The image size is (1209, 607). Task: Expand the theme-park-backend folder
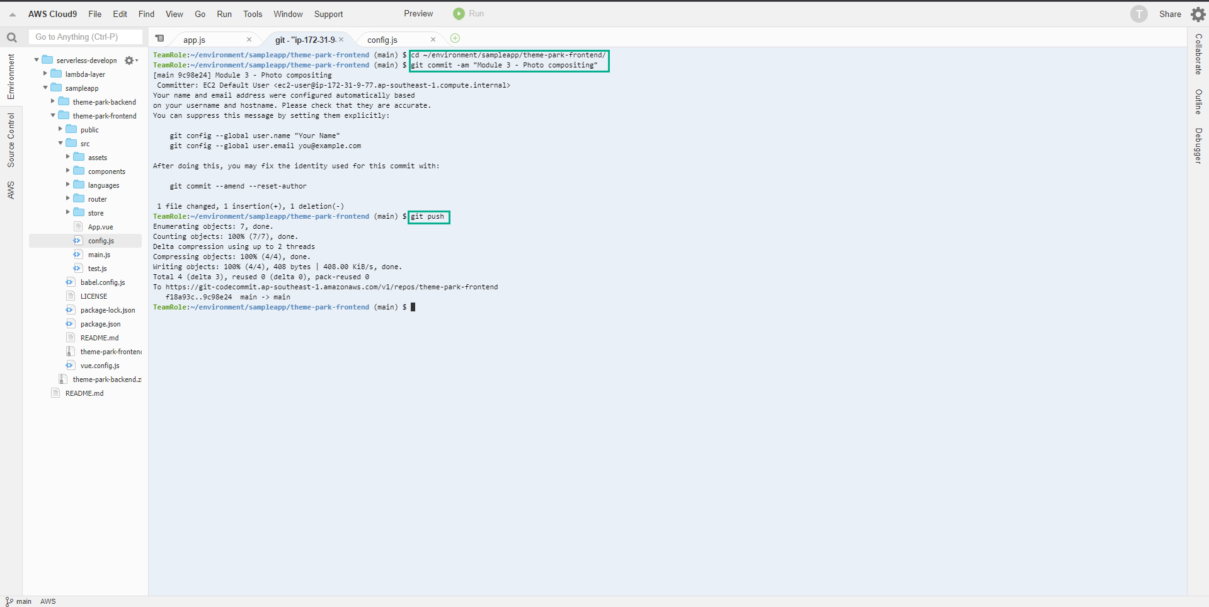click(52, 101)
